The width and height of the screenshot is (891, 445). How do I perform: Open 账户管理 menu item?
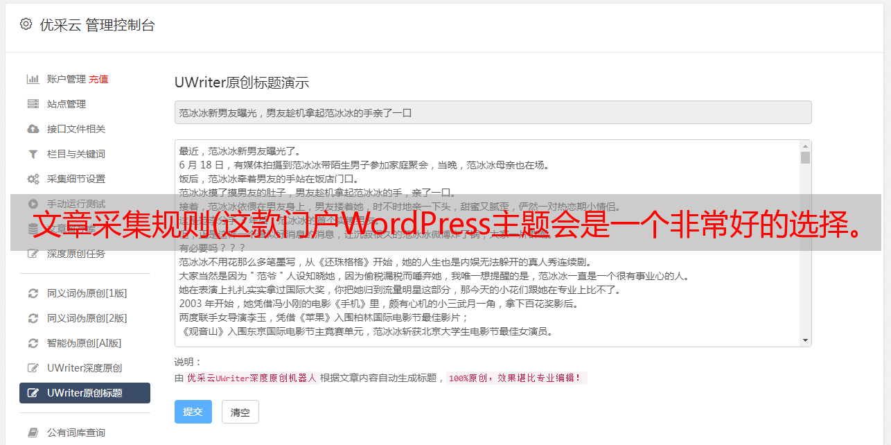[67, 79]
